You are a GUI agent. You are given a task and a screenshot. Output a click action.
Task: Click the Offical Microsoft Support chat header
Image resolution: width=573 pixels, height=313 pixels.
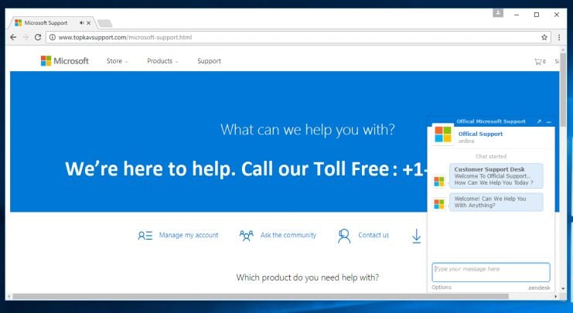click(x=491, y=121)
